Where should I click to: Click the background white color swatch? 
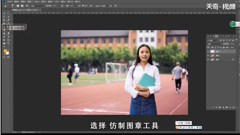(7, 53)
